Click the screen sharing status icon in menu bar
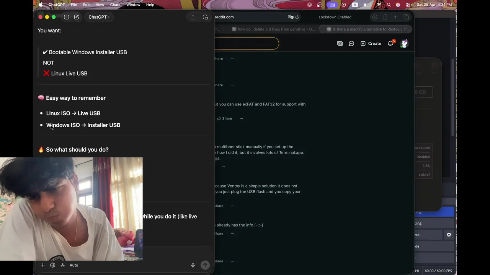490x275 pixels. tap(332, 5)
